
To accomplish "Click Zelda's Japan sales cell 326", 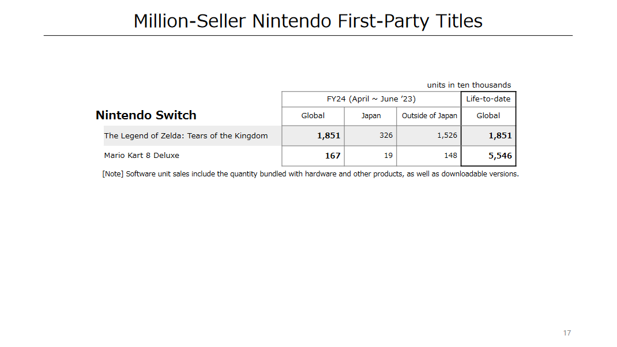I will coord(386,135).
